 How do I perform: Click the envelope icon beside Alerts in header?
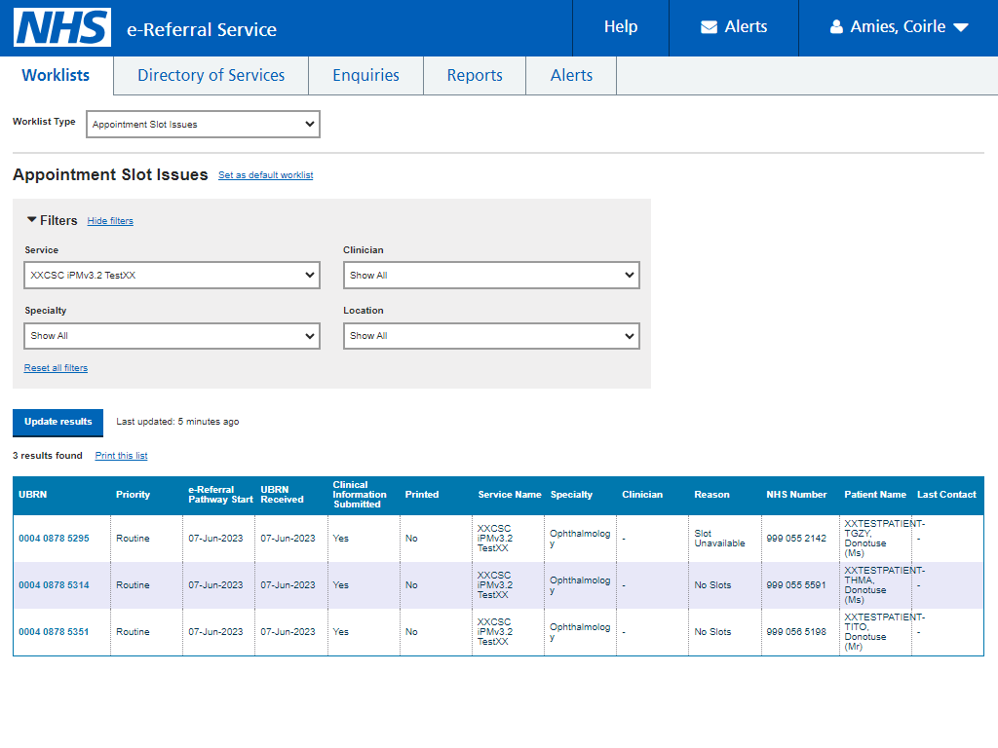click(x=710, y=26)
